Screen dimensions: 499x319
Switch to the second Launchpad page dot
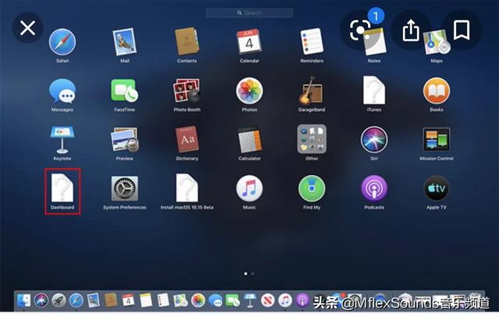pos(253,274)
